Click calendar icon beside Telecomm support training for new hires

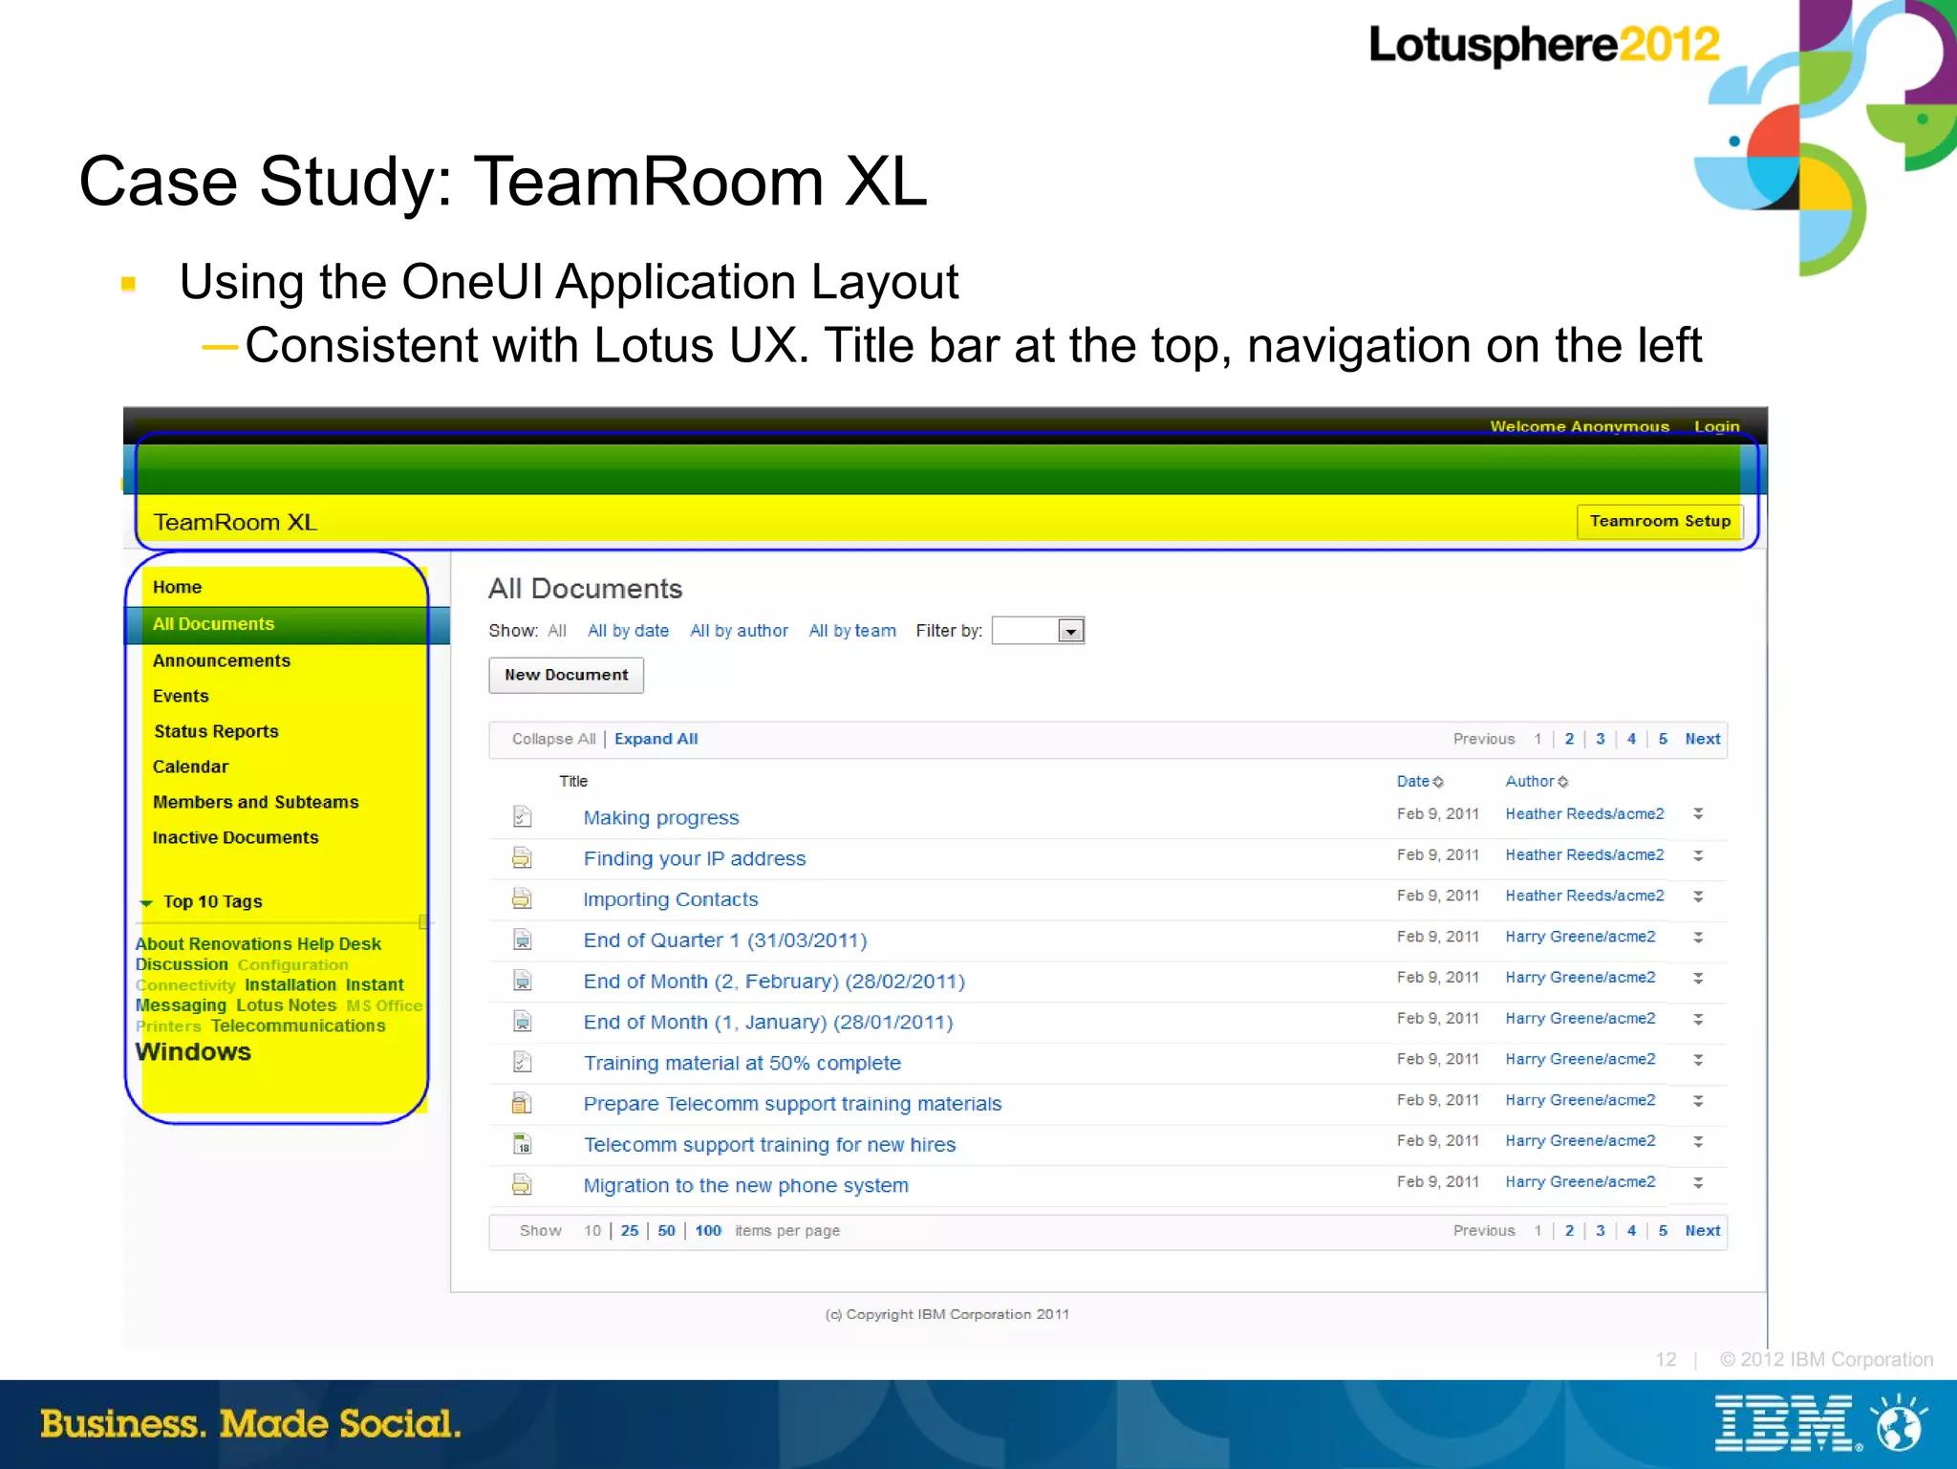[x=522, y=1144]
